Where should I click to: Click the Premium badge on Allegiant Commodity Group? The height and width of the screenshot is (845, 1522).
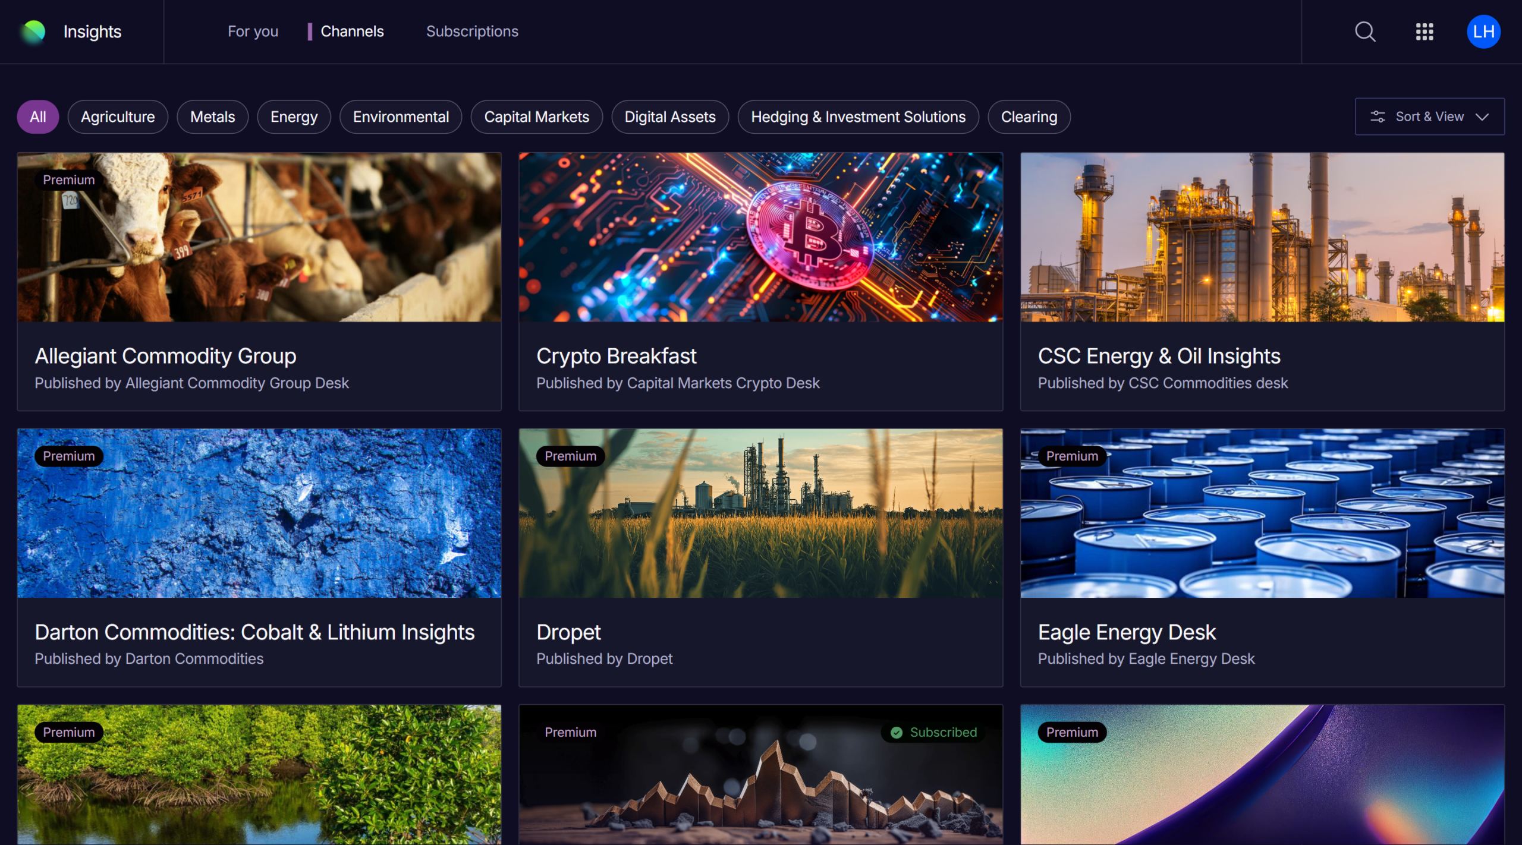[x=69, y=180]
